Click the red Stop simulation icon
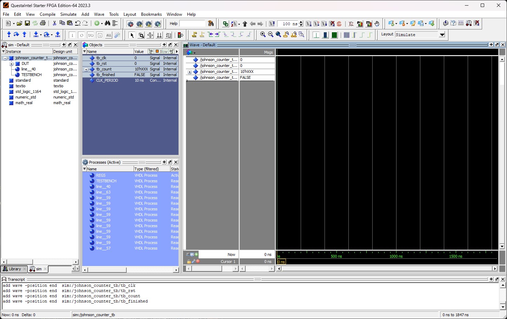 pyautogui.click(x=339, y=24)
